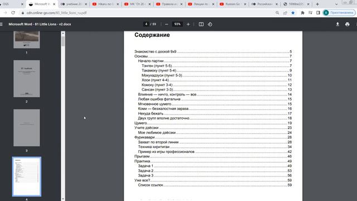
Task: Close the OGS tab
Action: coord(22,4)
